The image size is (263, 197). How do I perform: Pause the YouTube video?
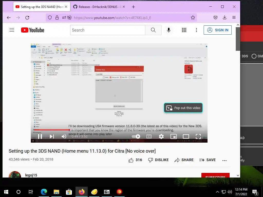coord(40,136)
